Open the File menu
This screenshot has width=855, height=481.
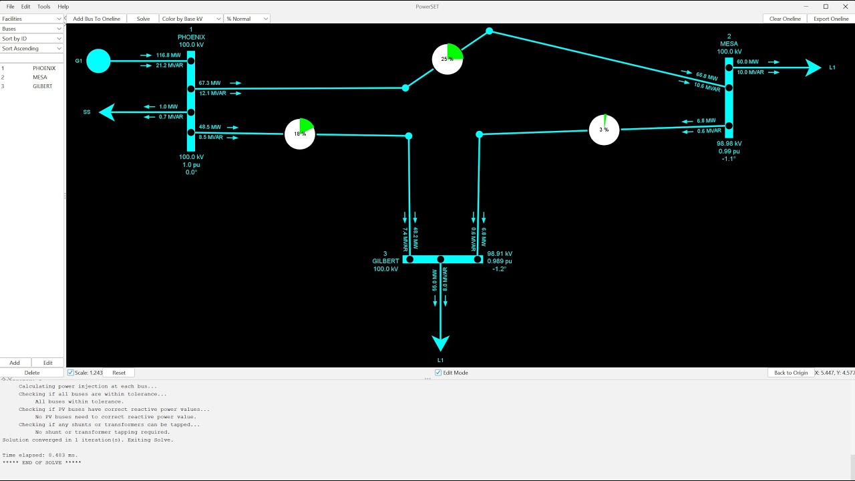coord(10,7)
